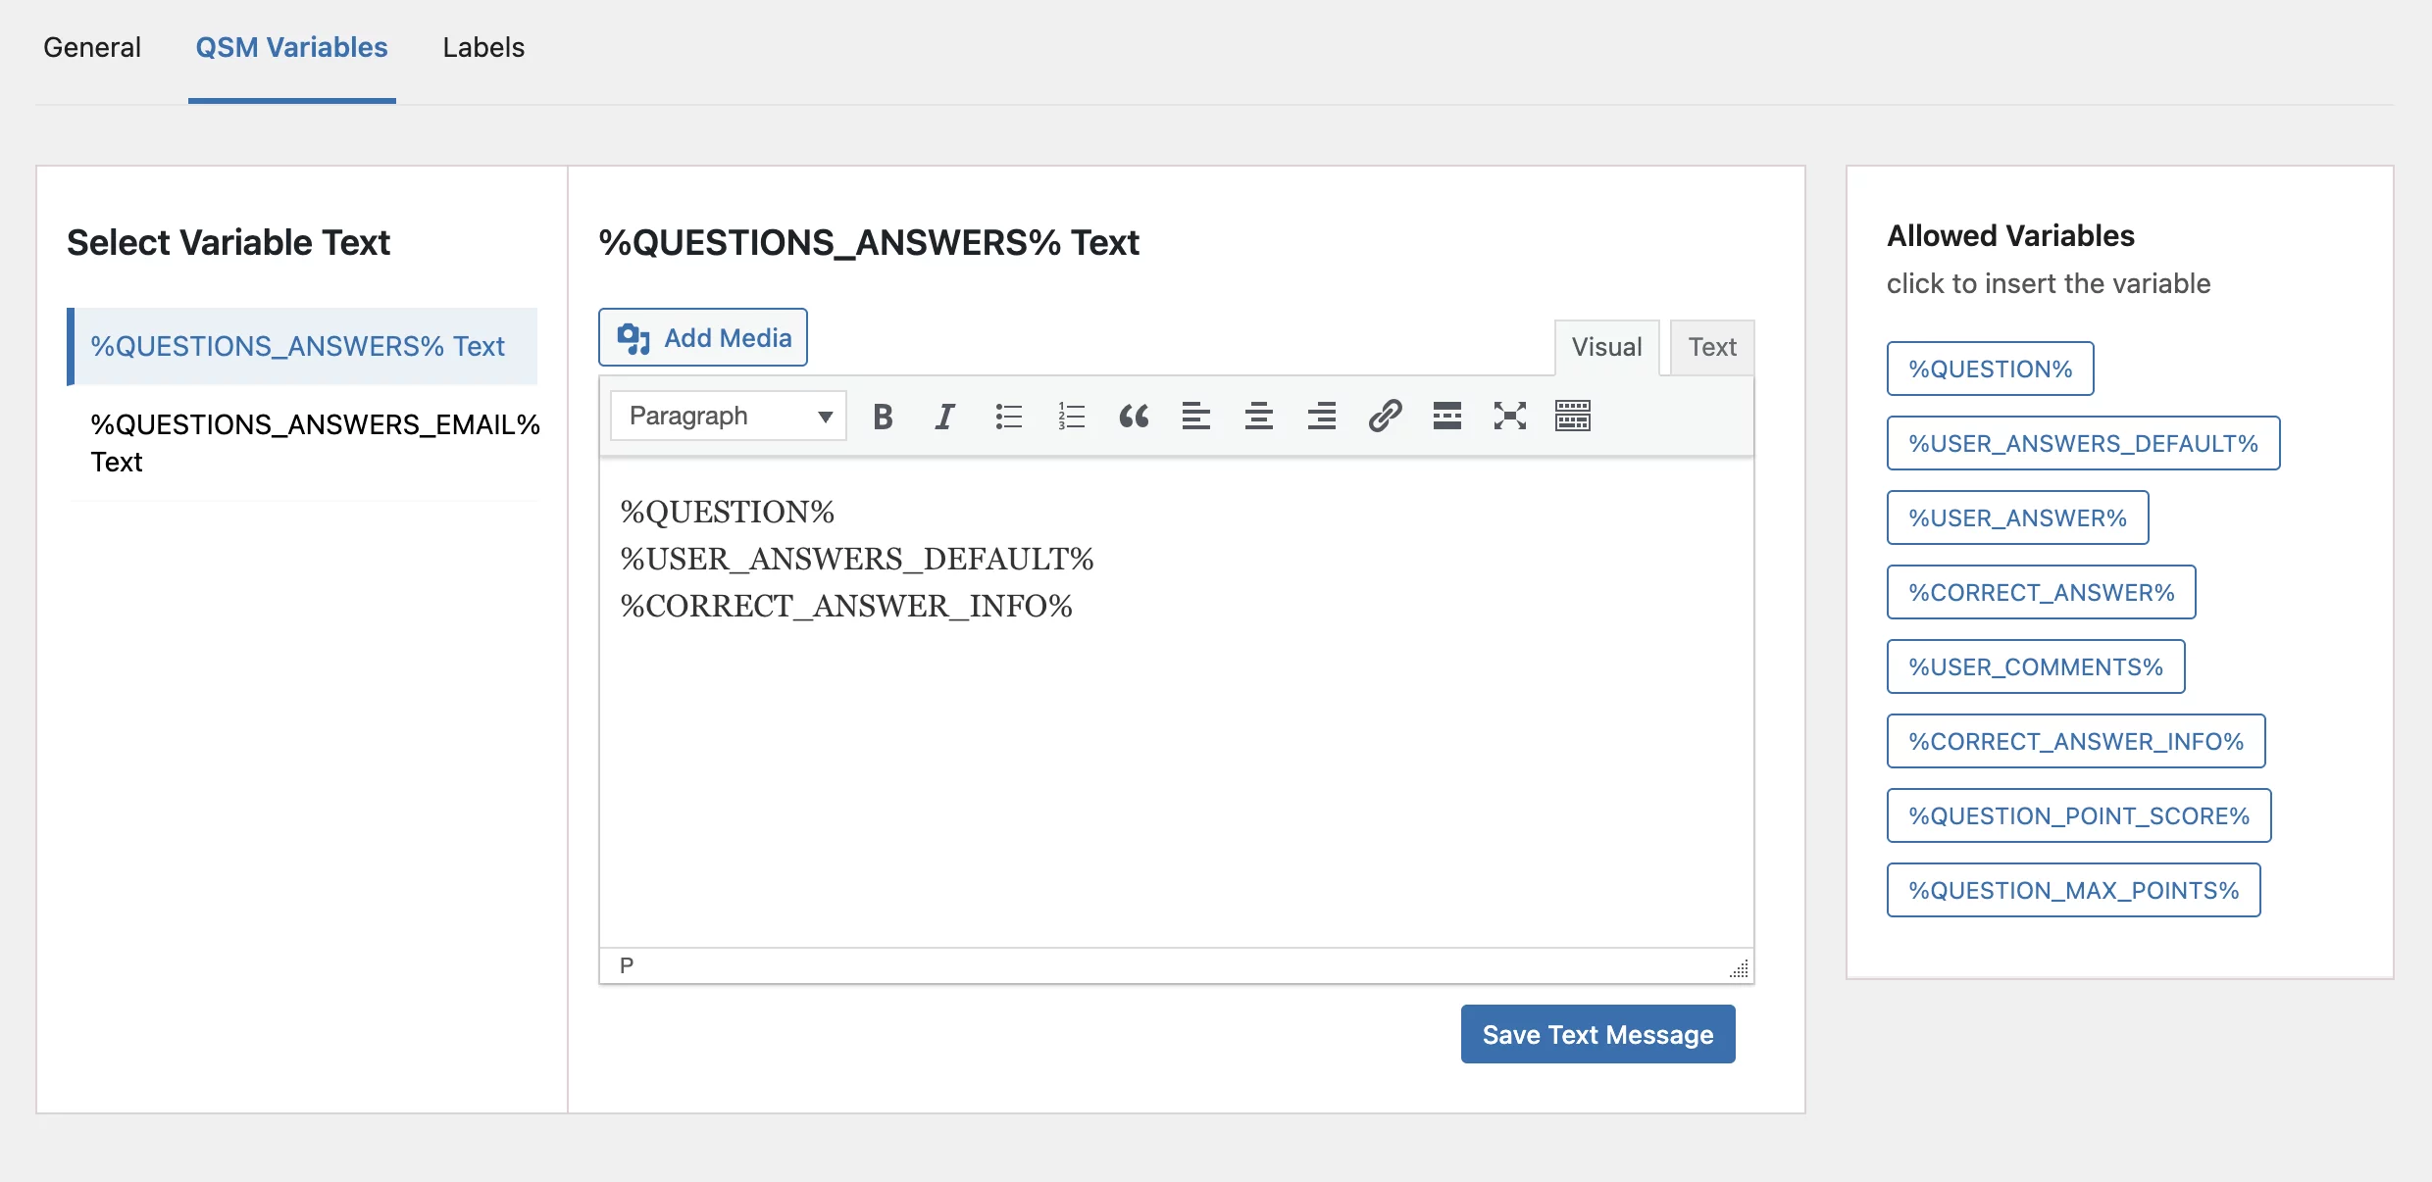Viewport: 2432px width, 1182px height.
Task: Select %QUESTIONS_ANSWERS_EMAIL% Text in the variable list
Action: click(304, 443)
